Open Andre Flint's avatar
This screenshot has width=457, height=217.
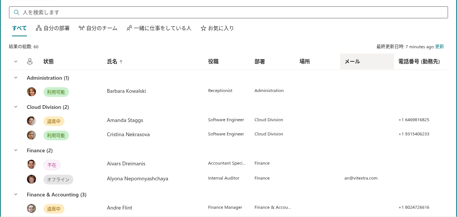coord(31,208)
